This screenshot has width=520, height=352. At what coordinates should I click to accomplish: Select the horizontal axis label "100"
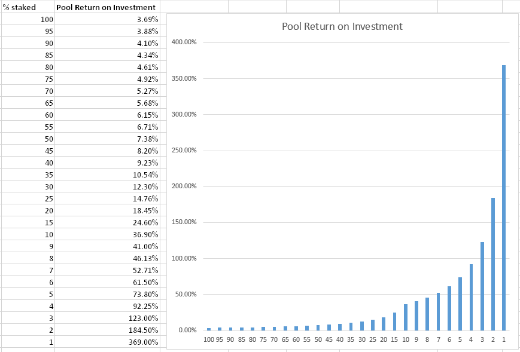click(x=209, y=339)
